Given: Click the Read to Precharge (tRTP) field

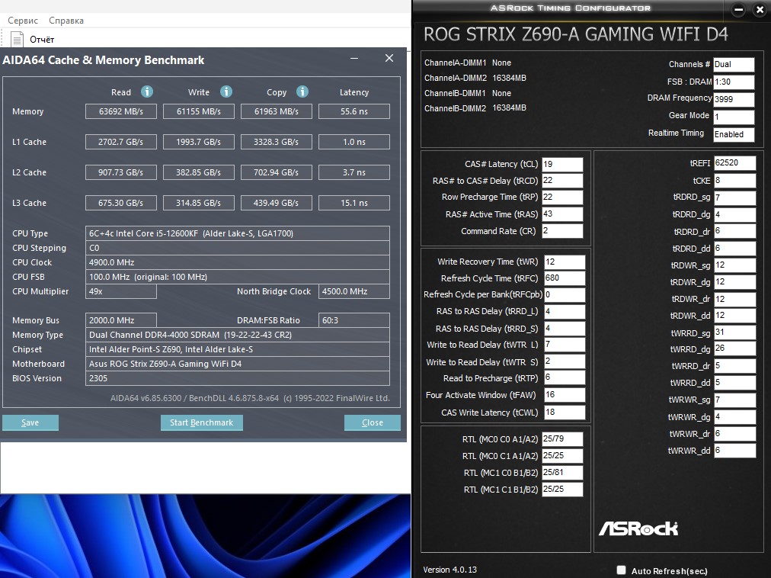Looking at the screenshot, I should tap(565, 377).
